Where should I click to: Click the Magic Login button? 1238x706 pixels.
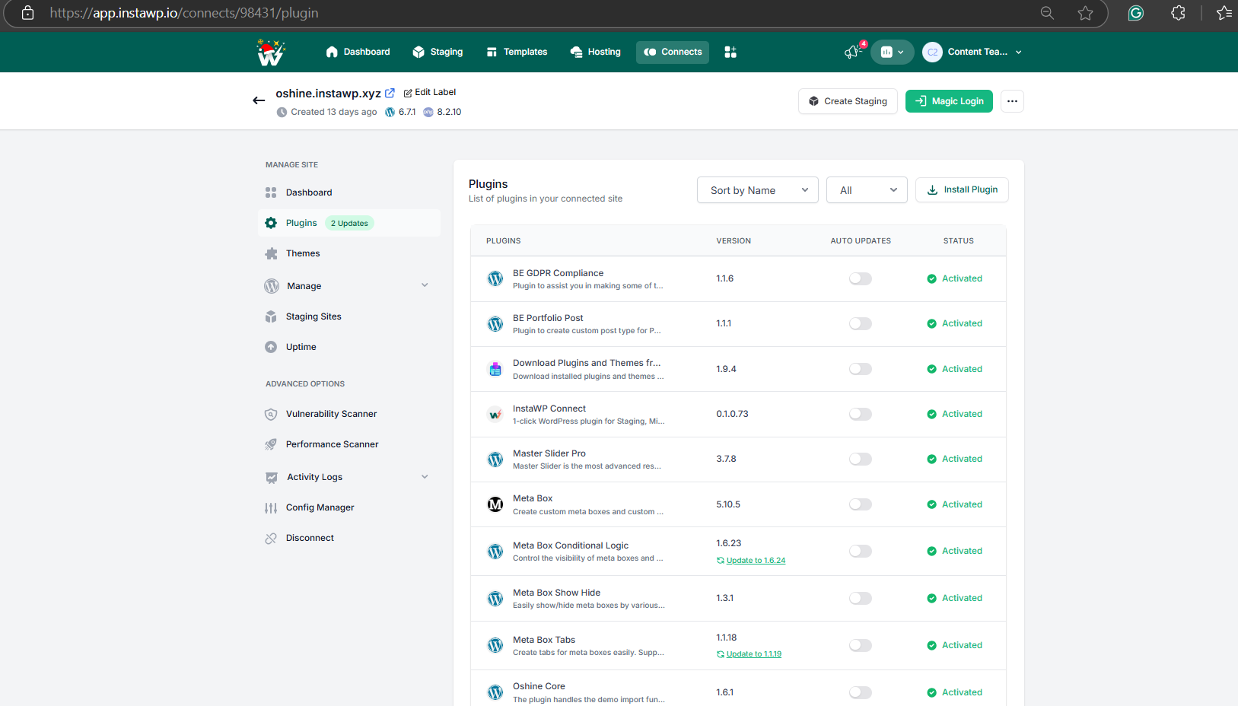[x=949, y=101]
